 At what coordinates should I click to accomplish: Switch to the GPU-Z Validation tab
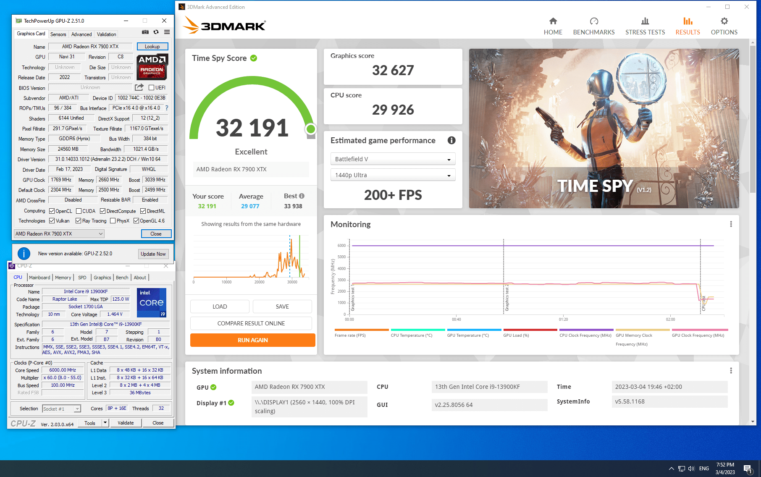[106, 34]
